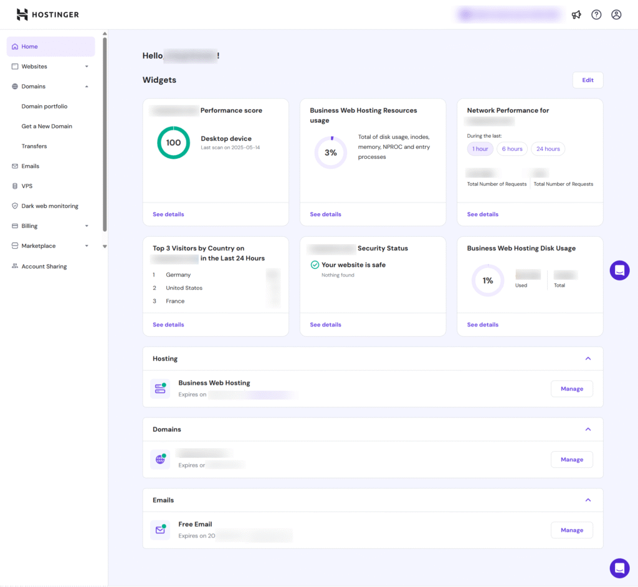Open Domain portfolio in sidebar

[x=44, y=107]
